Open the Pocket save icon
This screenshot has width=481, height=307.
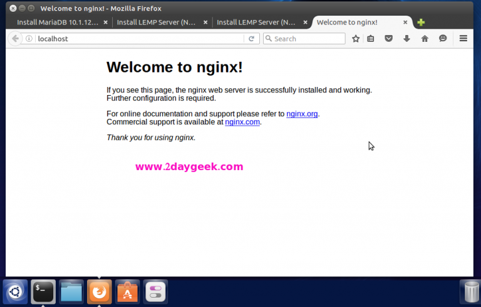[388, 39]
